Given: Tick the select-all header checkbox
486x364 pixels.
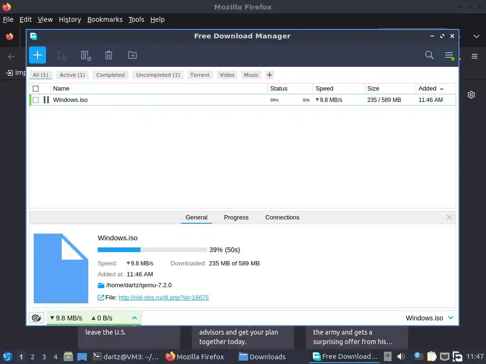Looking at the screenshot, I should [x=36, y=89].
